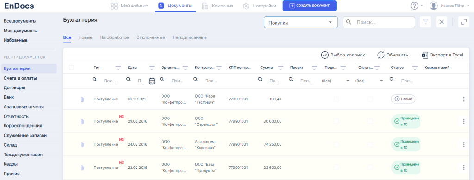Select the На обработке filter tab
The image size is (474, 180).
[114, 37]
